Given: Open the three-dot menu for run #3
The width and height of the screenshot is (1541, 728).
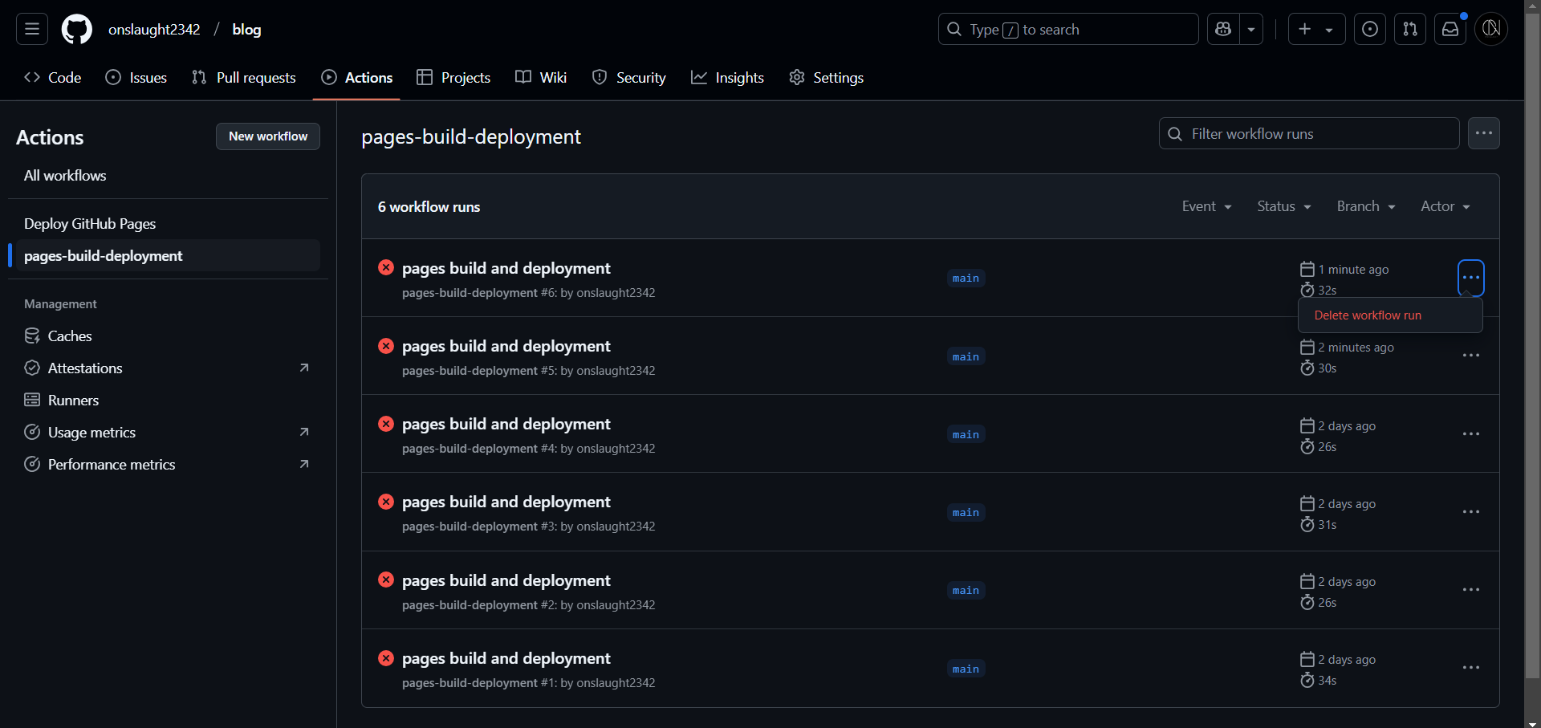Looking at the screenshot, I should click(1470, 511).
